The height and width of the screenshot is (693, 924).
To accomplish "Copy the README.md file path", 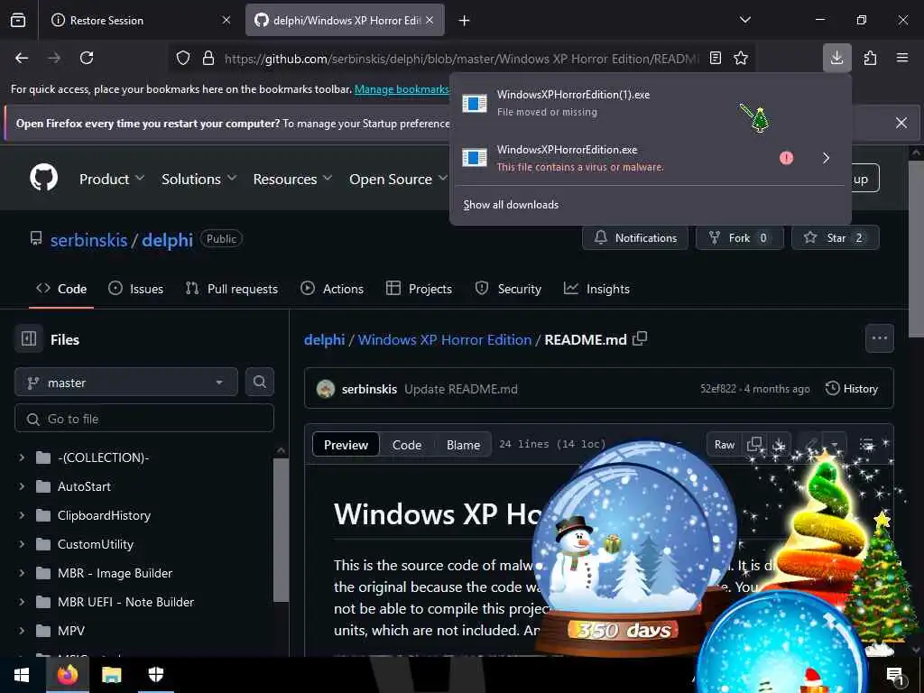I will [640, 339].
